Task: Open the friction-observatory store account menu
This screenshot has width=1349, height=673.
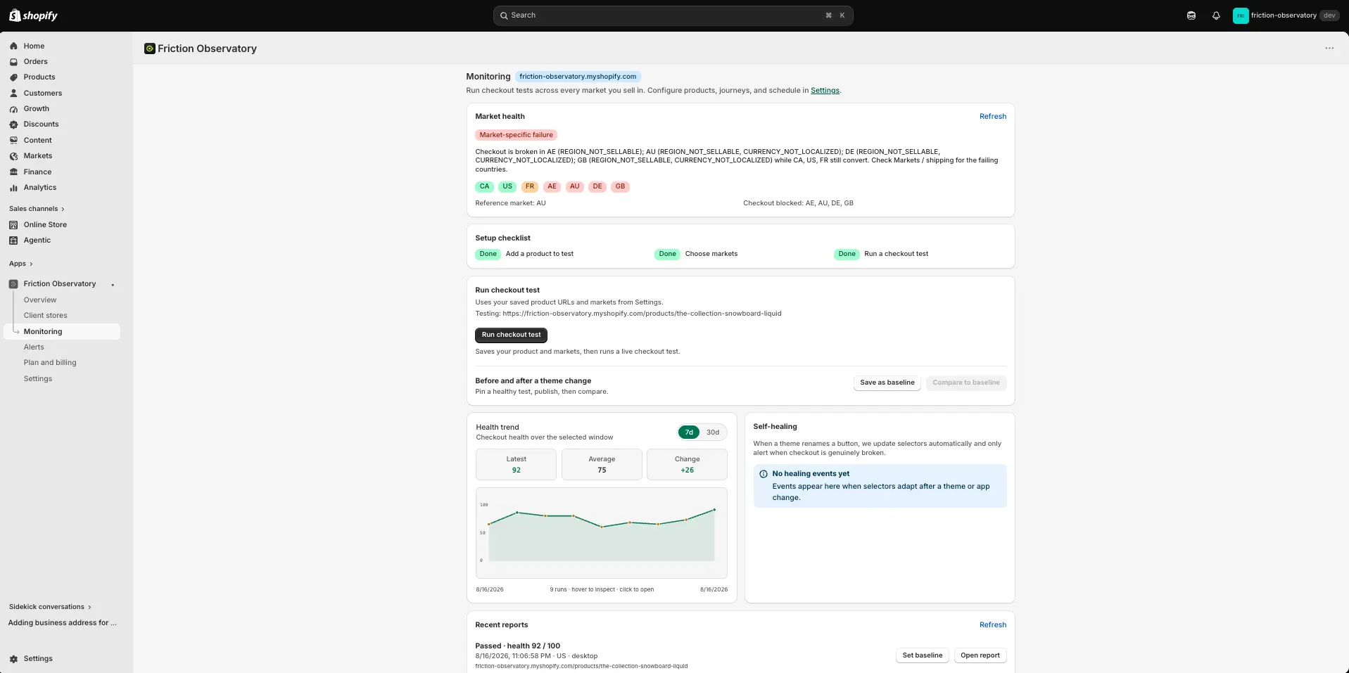Action: point(1286,15)
